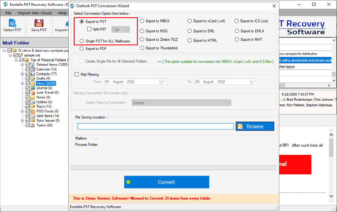Select the Sent Items (74) folder row
The image size is (337, 212).
(x=48, y=116)
